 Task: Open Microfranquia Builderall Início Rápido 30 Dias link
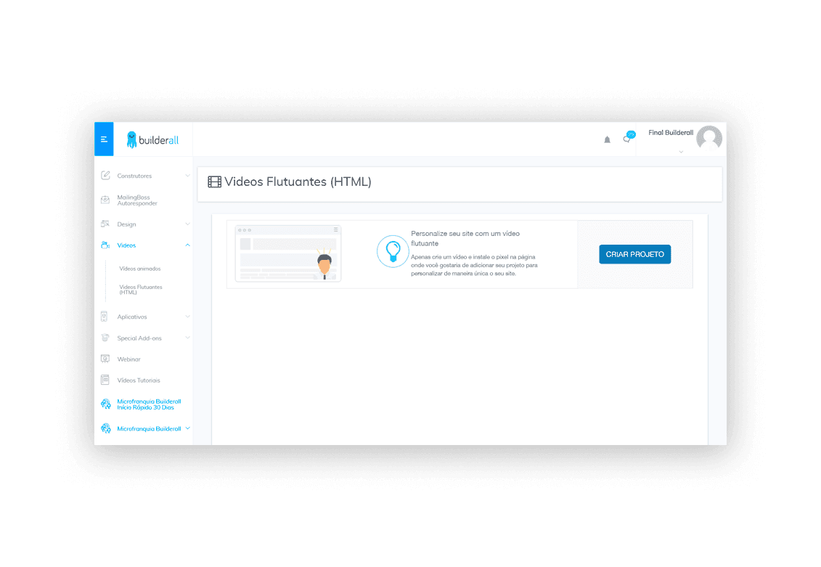click(x=149, y=404)
